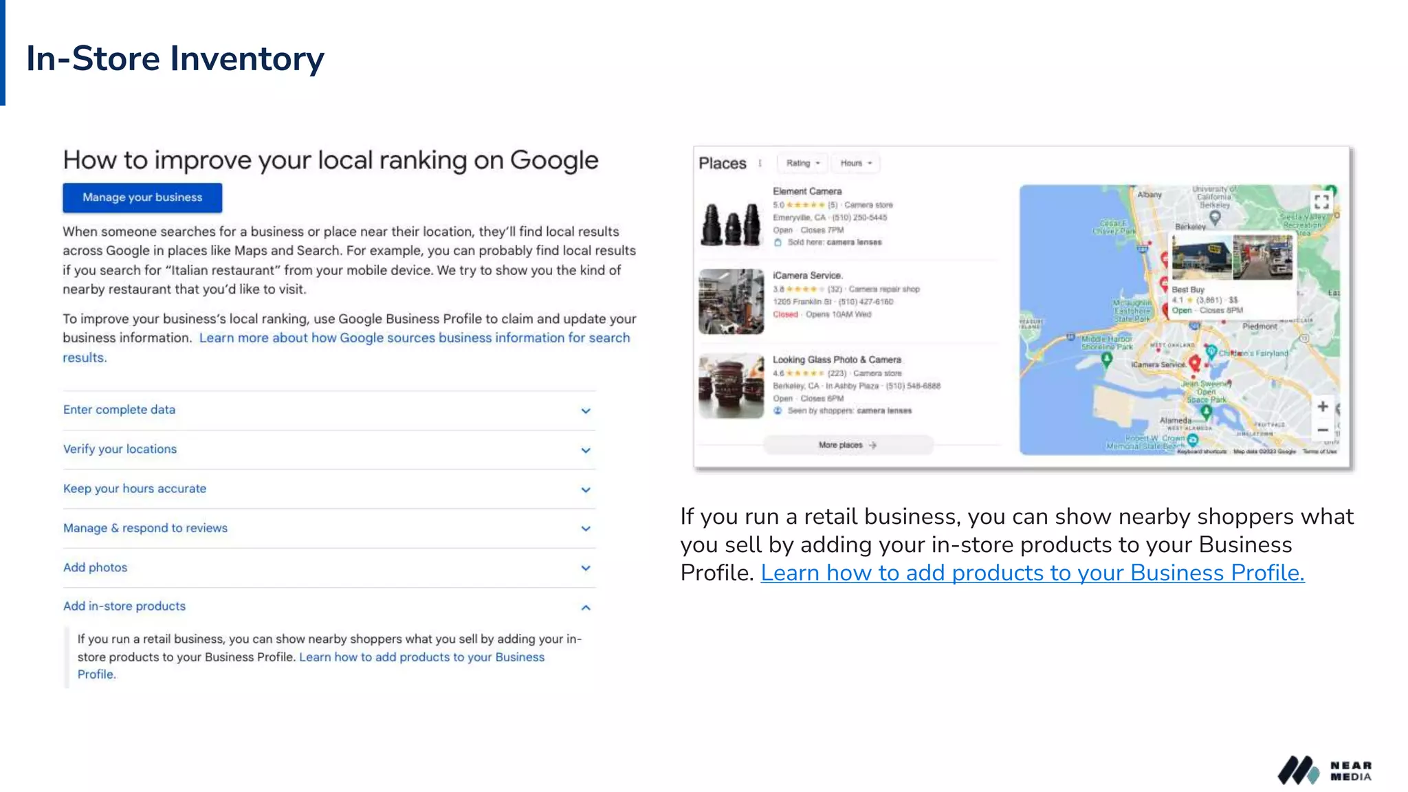Screen dimensions: 1408x792
Task: Expand the Verify your locations chevron
Action: (586, 450)
